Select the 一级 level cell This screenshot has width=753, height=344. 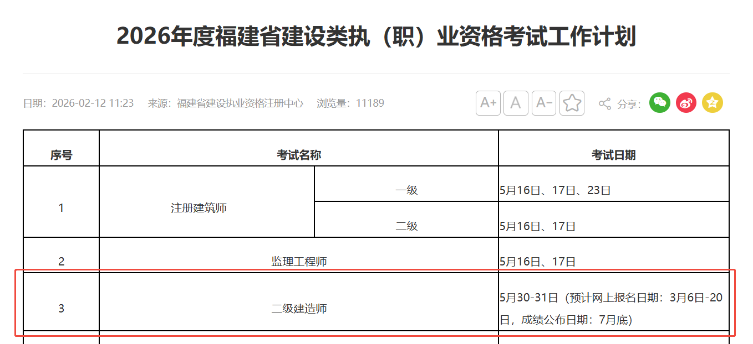pos(406,190)
